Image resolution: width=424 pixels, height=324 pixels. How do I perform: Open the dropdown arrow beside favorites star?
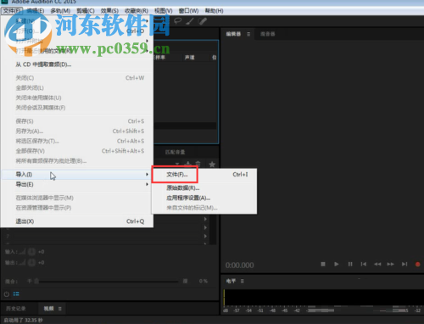coord(177,164)
